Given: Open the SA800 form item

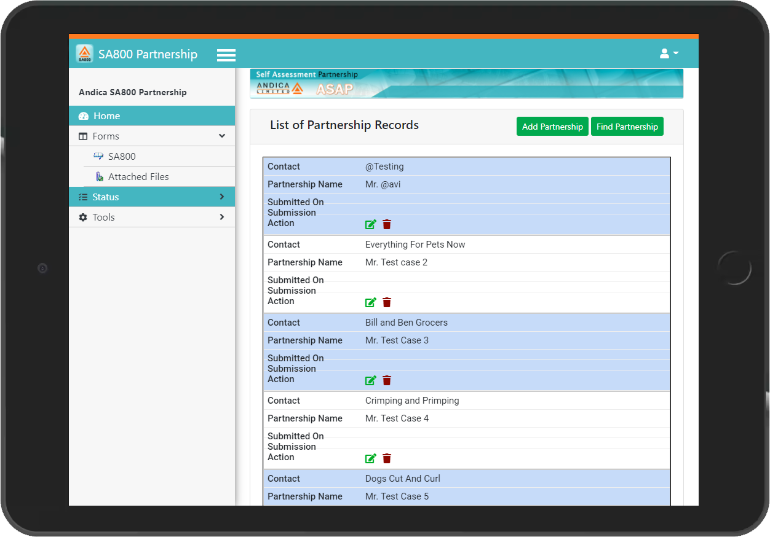Looking at the screenshot, I should (122, 157).
